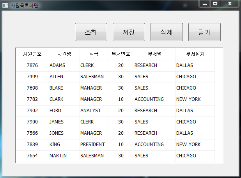
Task: Click SALESMAN in the MARTIN row
Action: coord(94,156)
